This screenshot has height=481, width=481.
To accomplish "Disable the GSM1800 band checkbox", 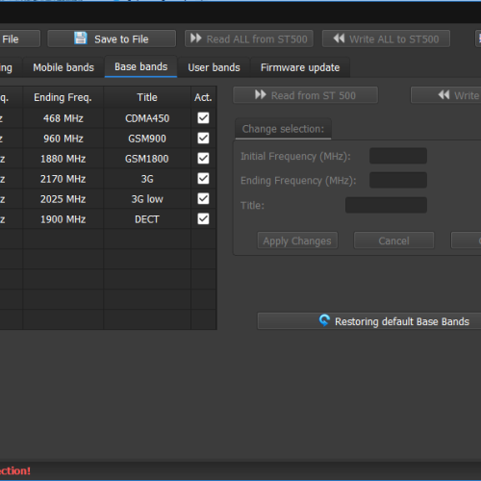I will [x=203, y=159].
